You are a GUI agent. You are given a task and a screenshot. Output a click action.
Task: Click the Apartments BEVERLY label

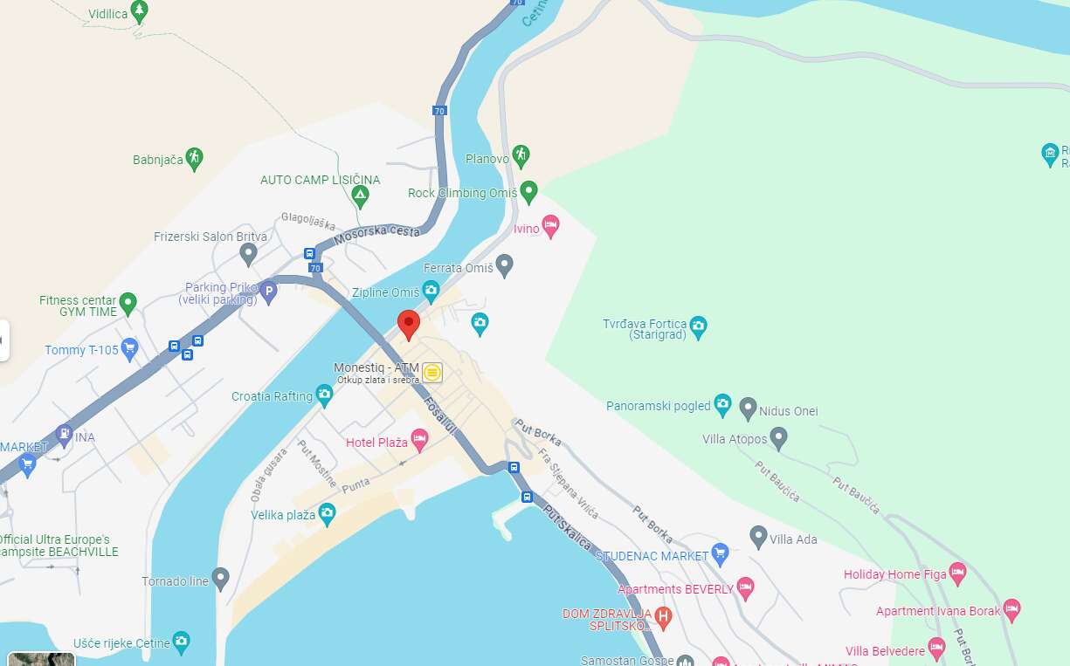[x=675, y=589]
